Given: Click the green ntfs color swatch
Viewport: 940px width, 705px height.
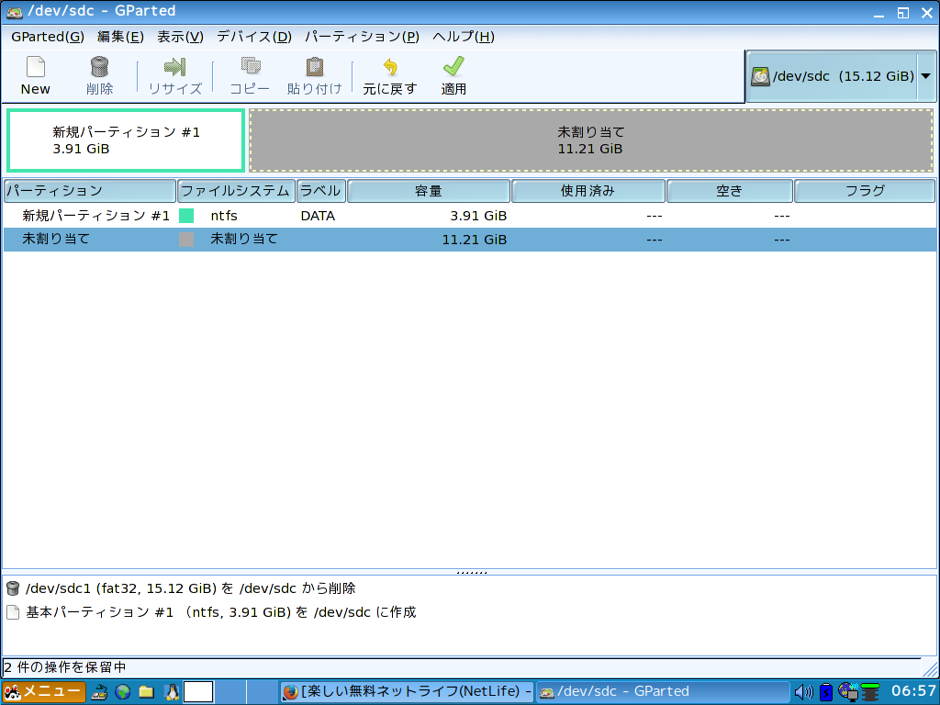Looking at the screenshot, I should coord(186,216).
